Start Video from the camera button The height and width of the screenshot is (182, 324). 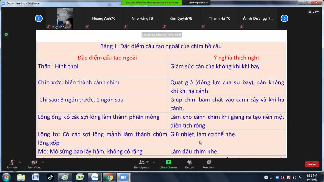pos(34,164)
